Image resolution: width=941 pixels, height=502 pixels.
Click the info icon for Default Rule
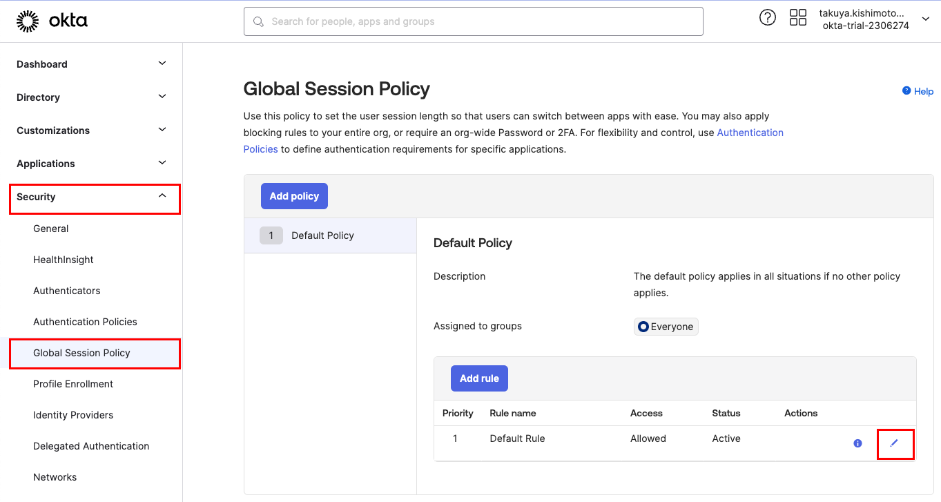[x=857, y=443]
